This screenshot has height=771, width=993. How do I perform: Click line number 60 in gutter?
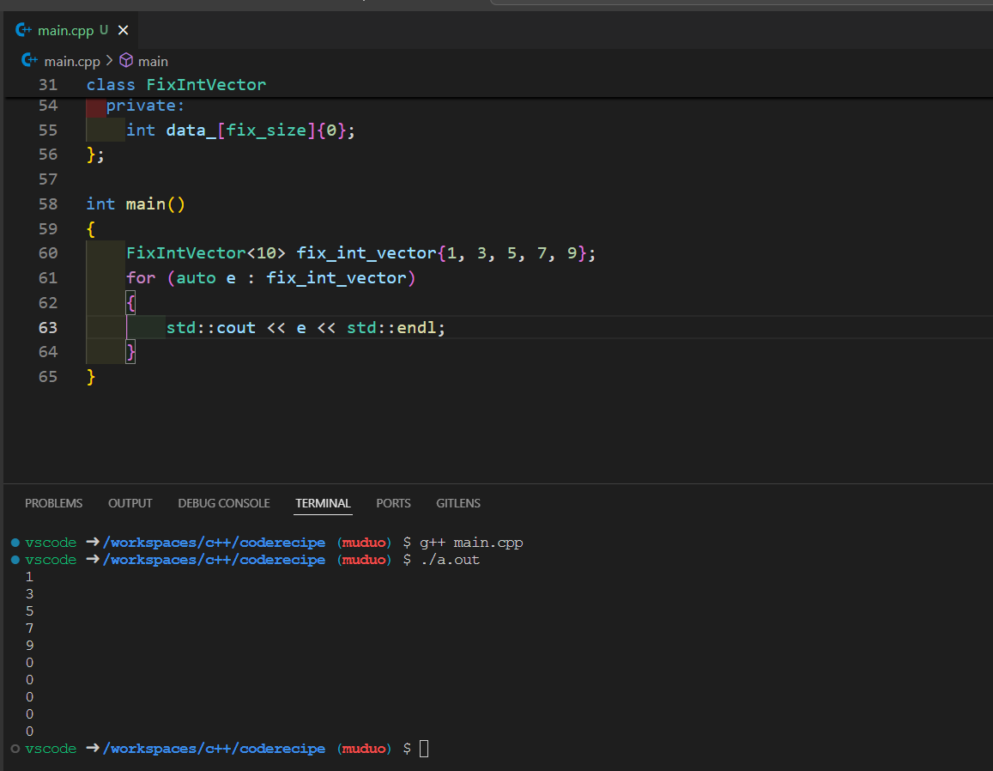48,253
